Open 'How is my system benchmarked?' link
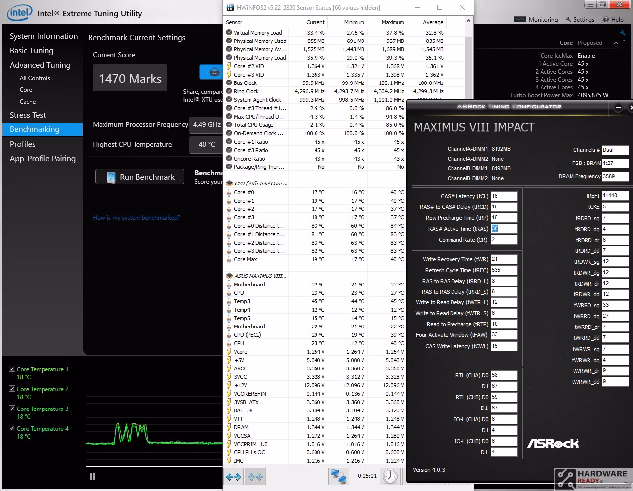 point(136,218)
